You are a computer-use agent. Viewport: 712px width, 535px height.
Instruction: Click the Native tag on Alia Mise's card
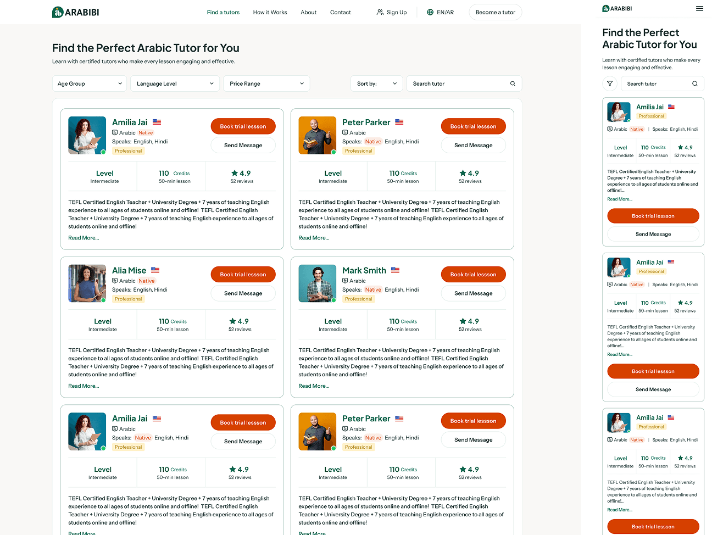pos(147,281)
